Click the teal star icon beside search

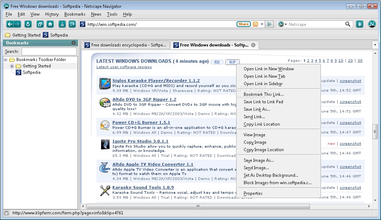[x=360, y=24]
